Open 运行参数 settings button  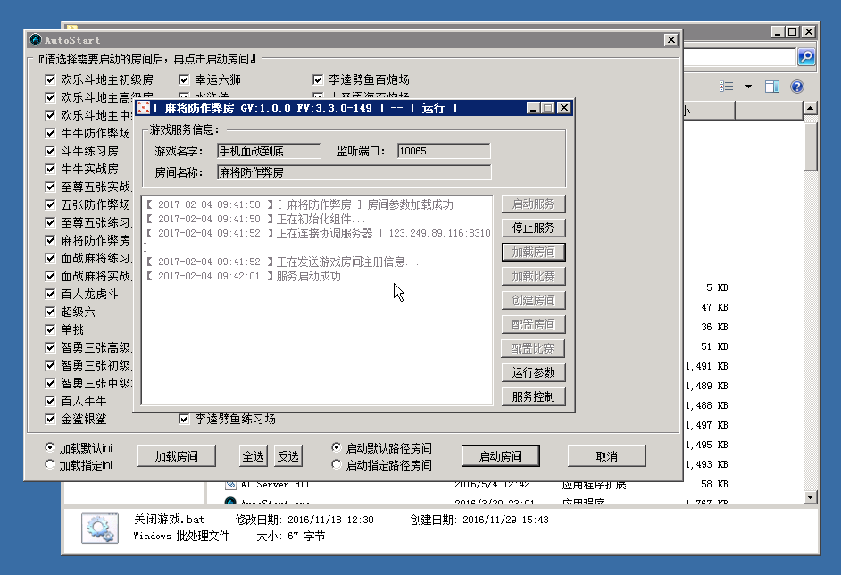[x=533, y=372]
